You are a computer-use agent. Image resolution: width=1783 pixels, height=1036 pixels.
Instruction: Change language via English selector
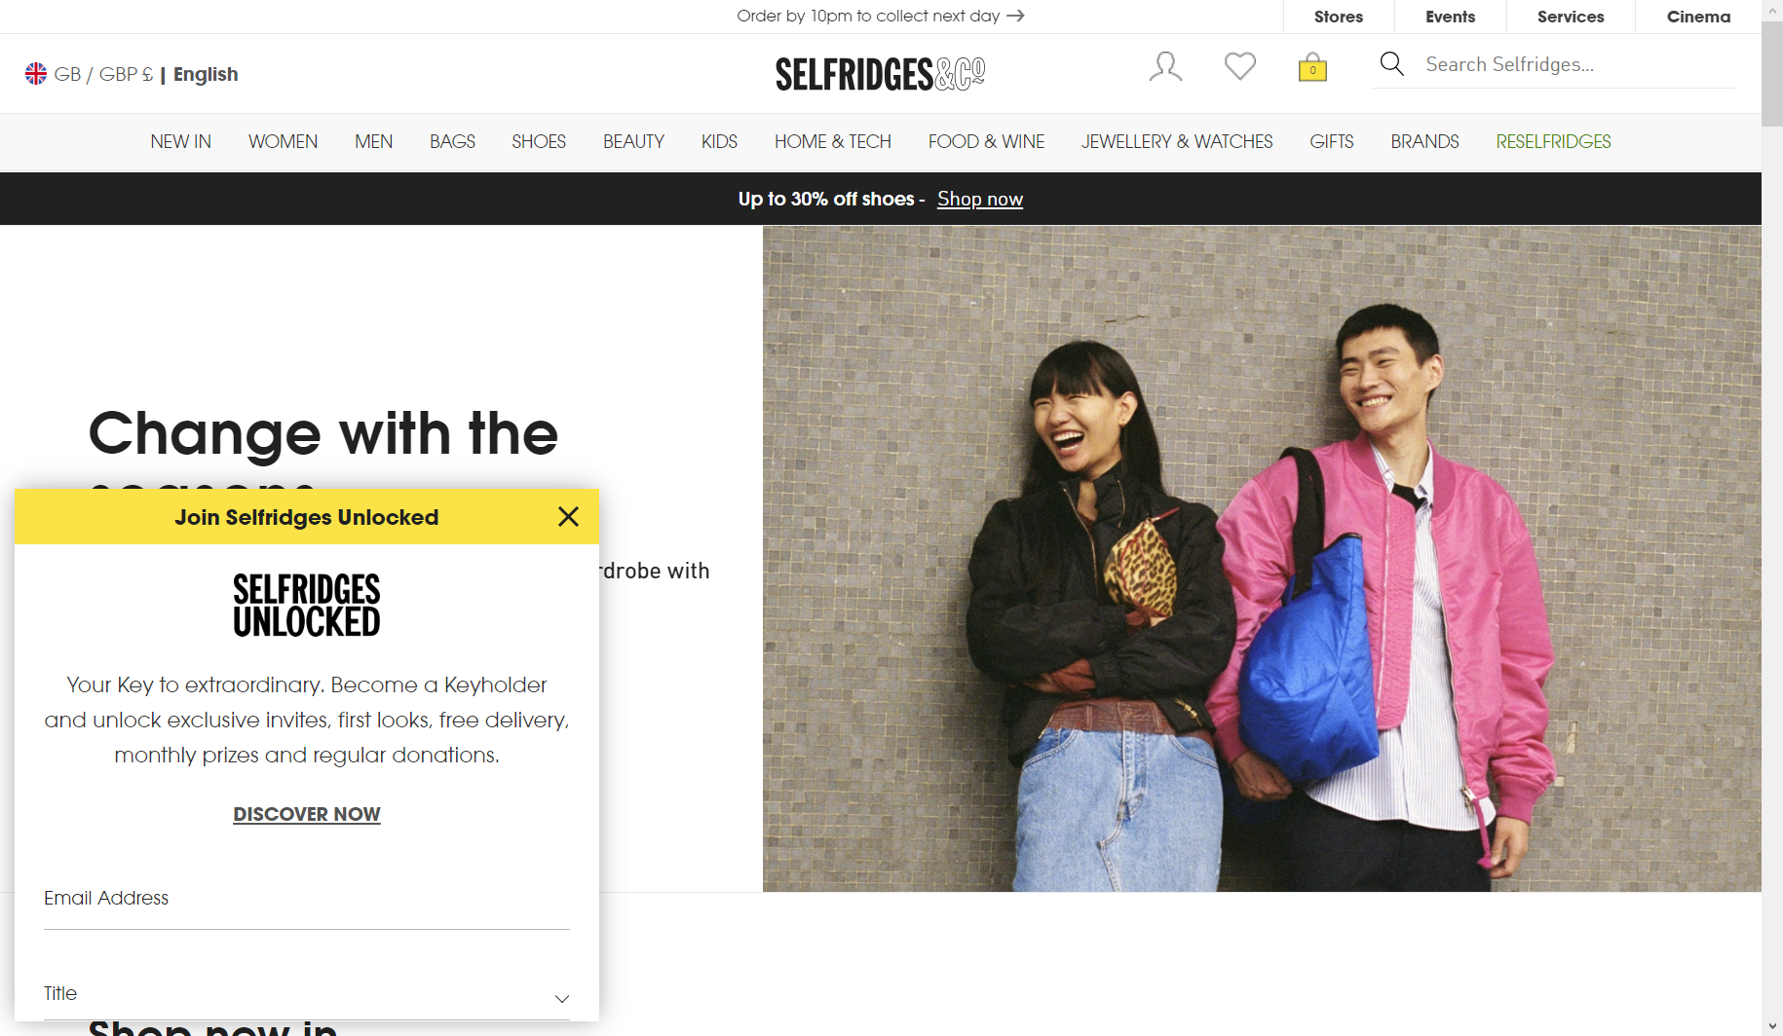(x=206, y=74)
